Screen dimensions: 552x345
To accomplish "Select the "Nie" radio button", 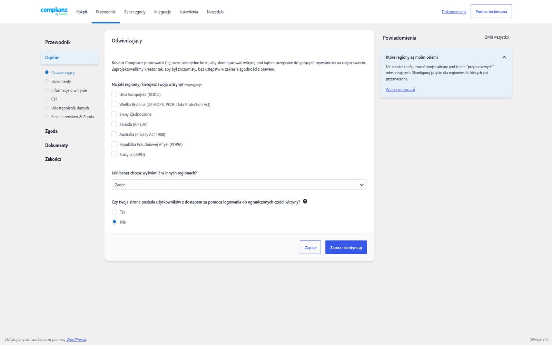I will tap(115, 222).
